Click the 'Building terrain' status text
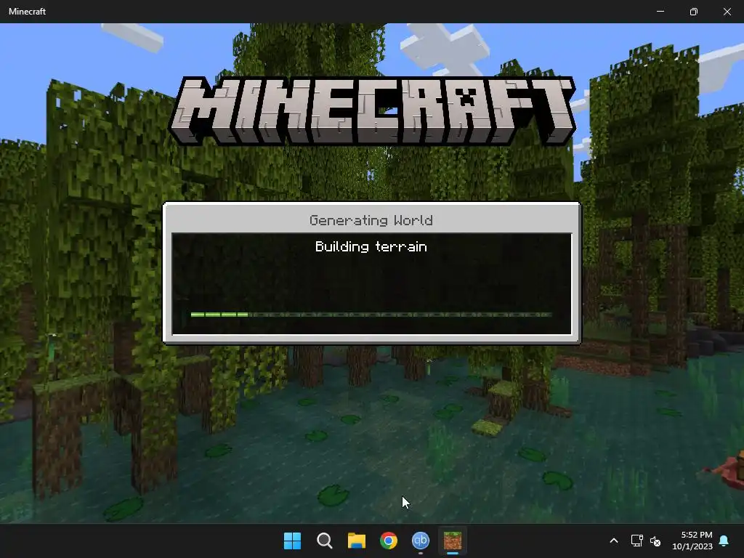The width and height of the screenshot is (744, 558). click(x=371, y=247)
